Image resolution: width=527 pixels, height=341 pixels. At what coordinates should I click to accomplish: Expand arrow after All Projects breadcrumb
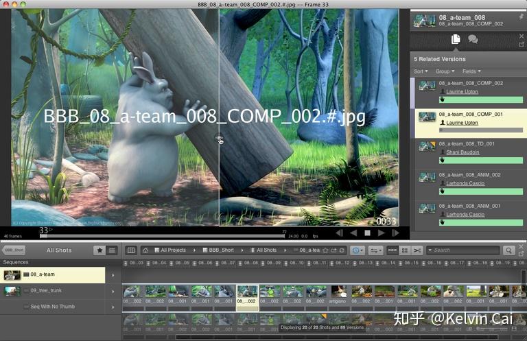(x=194, y=250)
